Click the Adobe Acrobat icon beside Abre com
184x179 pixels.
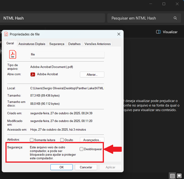33,74
